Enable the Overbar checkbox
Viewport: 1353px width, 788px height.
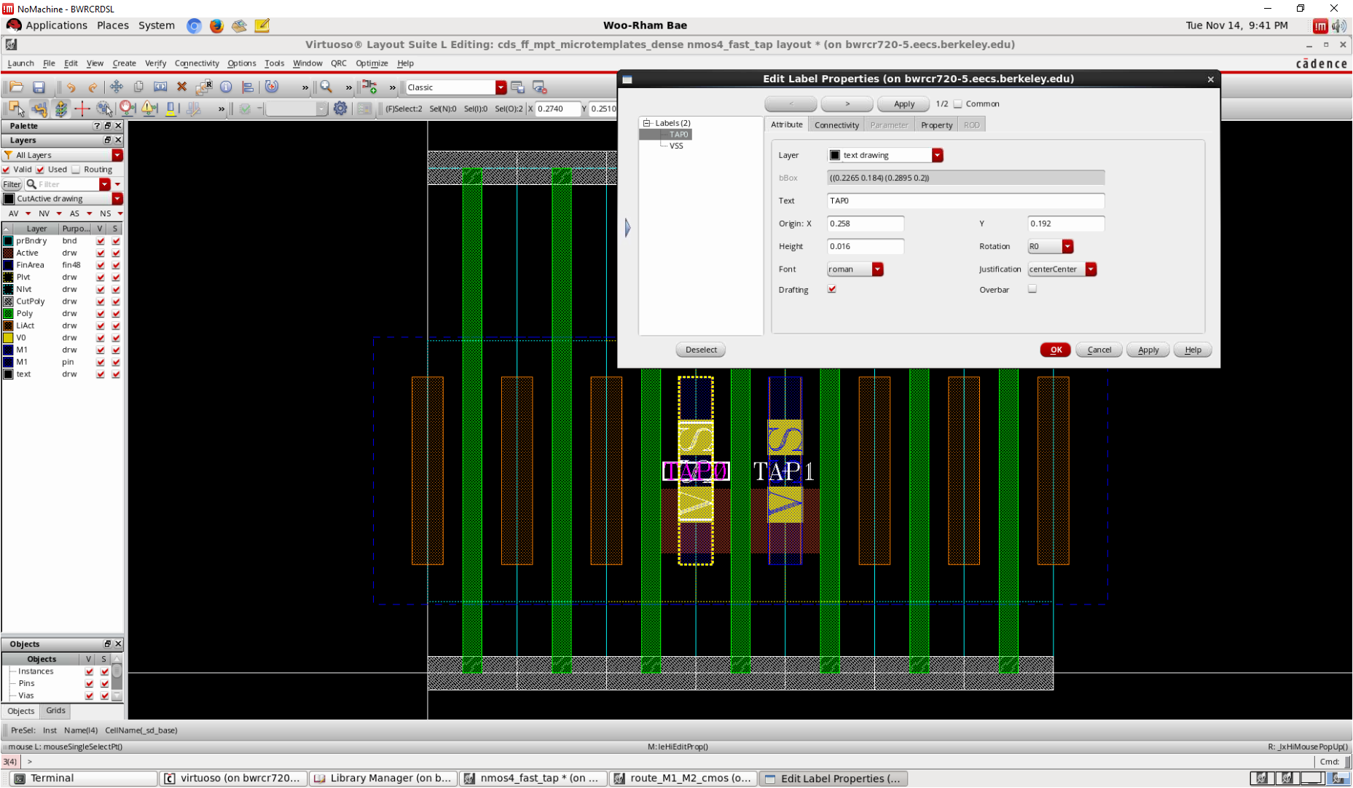coord(1032,289)
